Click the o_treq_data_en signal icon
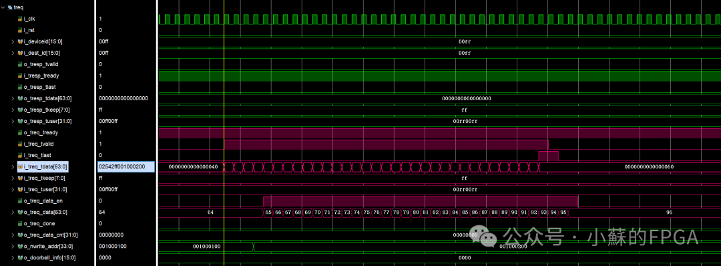This screenshot has height=266, width=721. (x=20, y=201)
